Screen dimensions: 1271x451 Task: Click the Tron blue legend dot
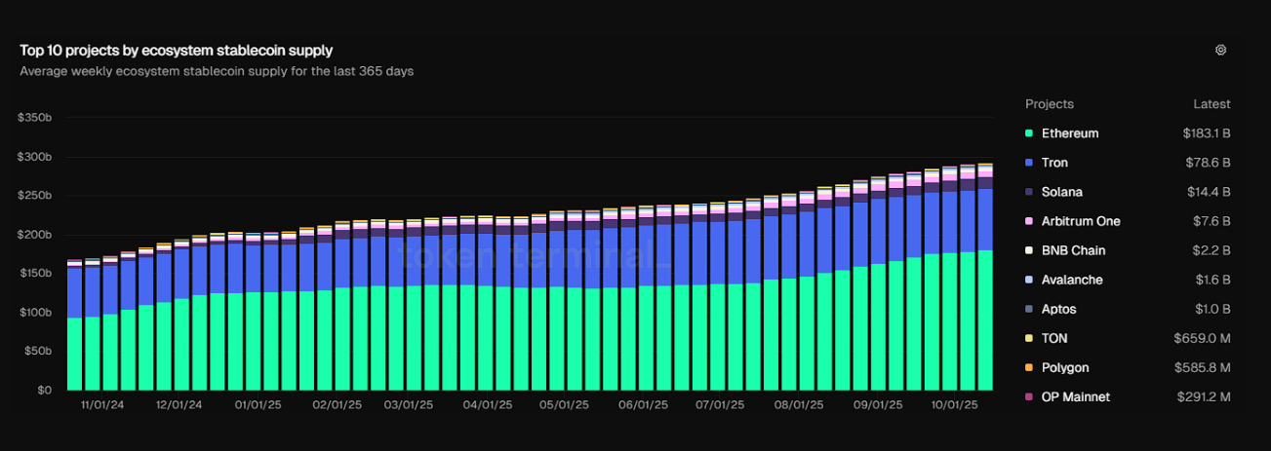[1029, 163]
